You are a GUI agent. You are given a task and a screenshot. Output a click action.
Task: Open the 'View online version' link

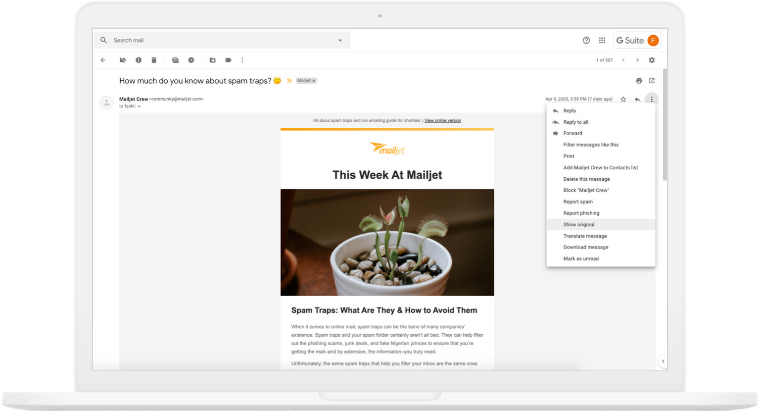click(x=442, y=120)
